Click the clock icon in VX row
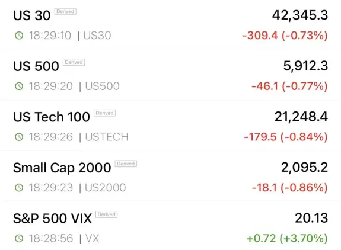This screenshot has width=341, height=250. [x=19, y=239]
